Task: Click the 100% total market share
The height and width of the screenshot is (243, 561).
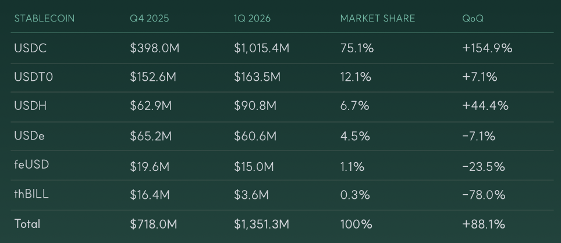Action: pyautogui.click(x=356, y=224)
